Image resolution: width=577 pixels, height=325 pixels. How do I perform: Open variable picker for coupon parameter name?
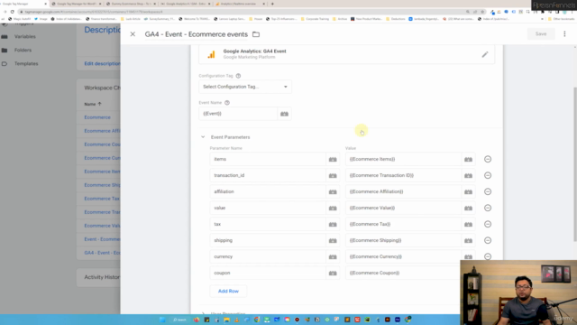point(333,273)
